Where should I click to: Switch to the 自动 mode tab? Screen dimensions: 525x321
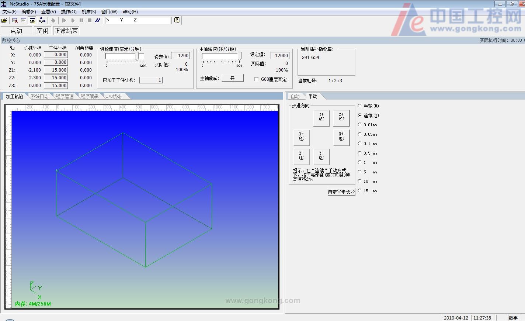[295, 96]
